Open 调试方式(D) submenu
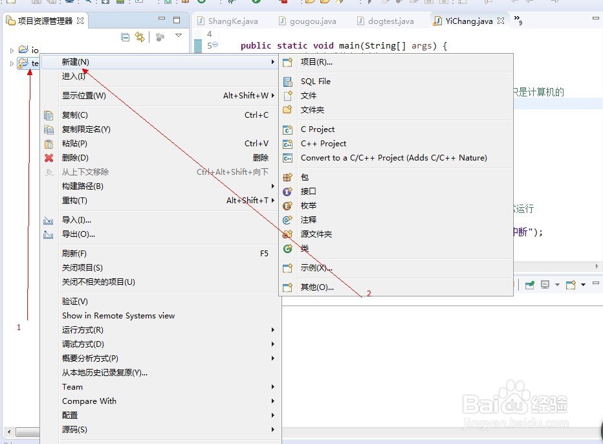Viewport: 603px width, 444px height. (159, 344)
